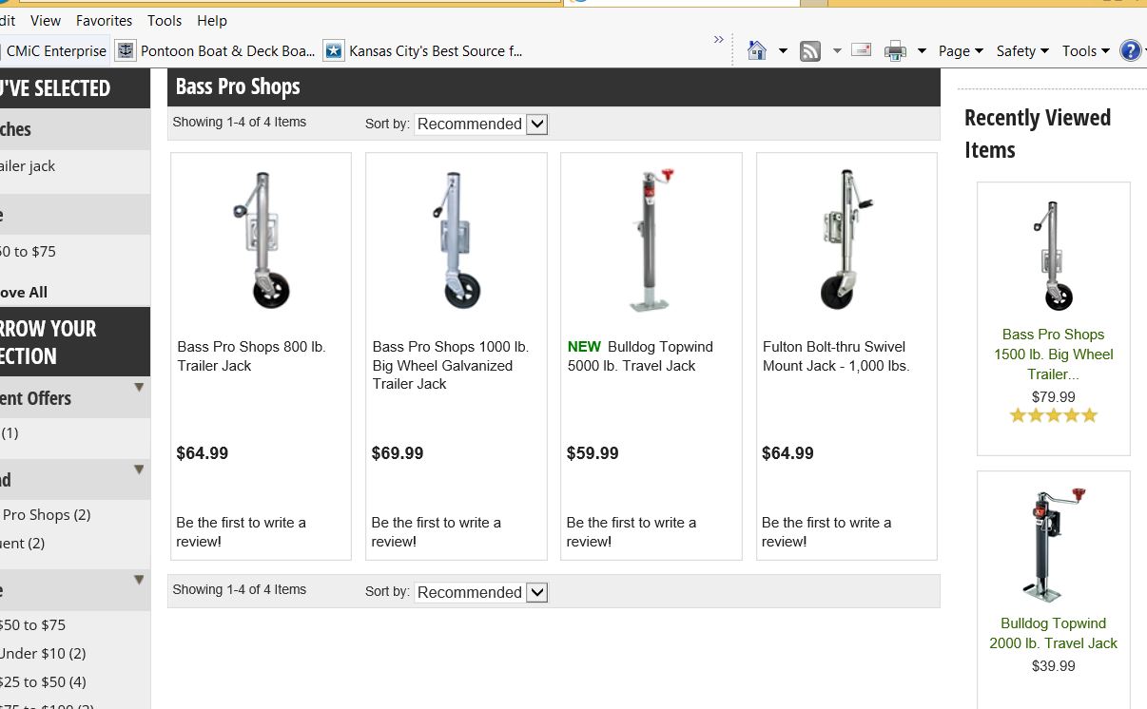This screenshot has width=1147, height=709.
Task: Open Fulton Bolt-thru Swivel Mount Jack link
Action: (835, 355)
